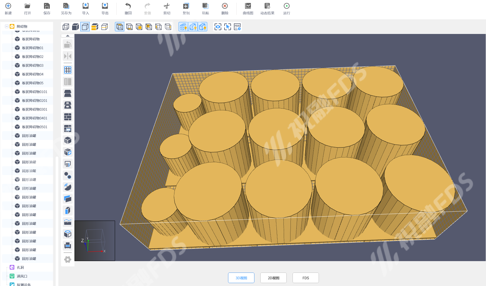Click the FDS preview icon in toolbar
Viewport: 486px width, 286px height.
[237, 27]
